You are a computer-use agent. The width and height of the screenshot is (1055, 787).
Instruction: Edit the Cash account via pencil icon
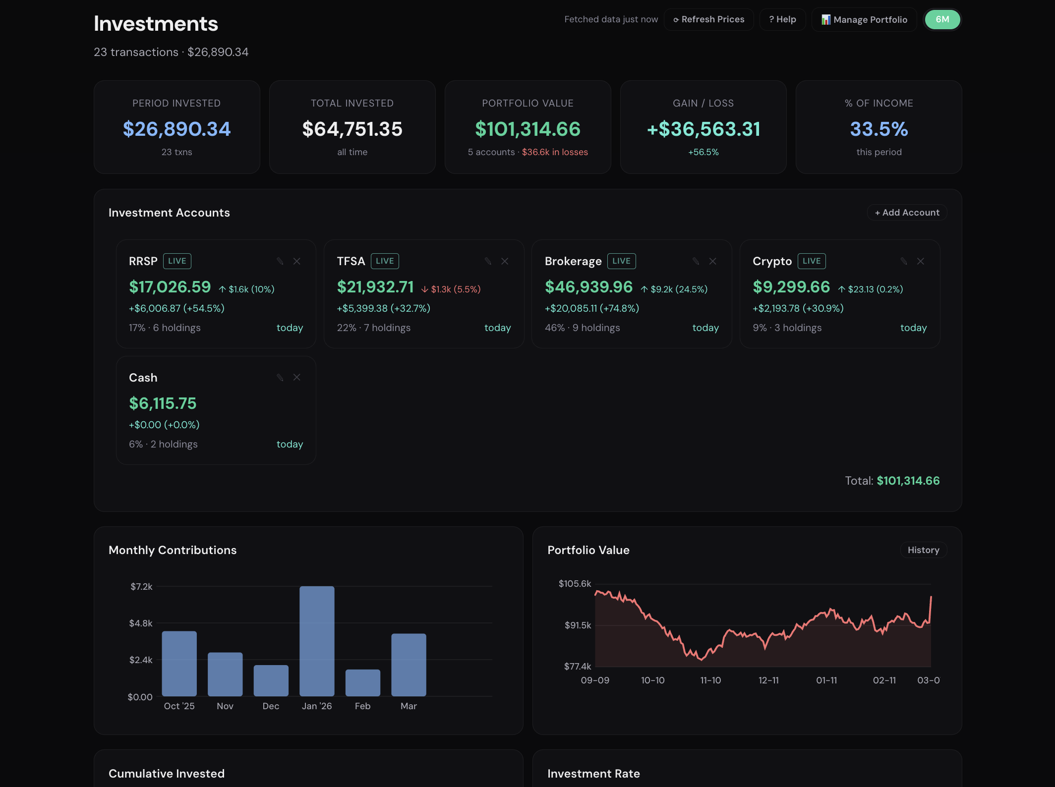tap(282, 377)
